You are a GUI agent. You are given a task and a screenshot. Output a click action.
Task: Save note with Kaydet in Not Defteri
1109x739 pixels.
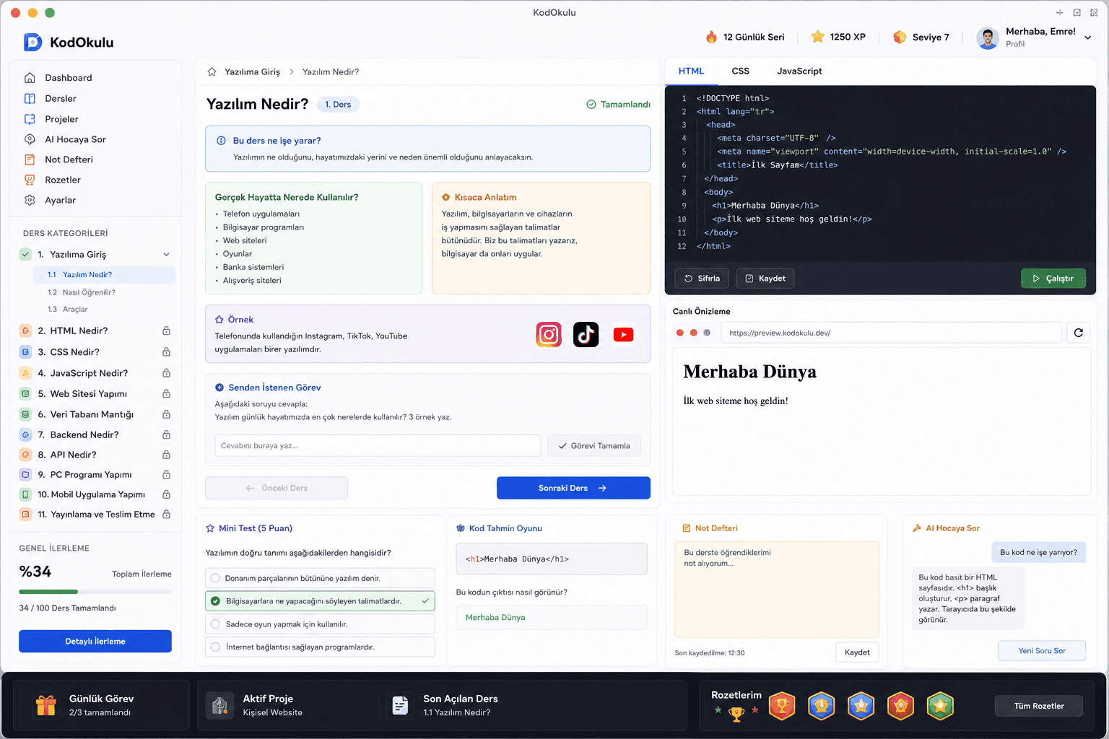(857, 652)
